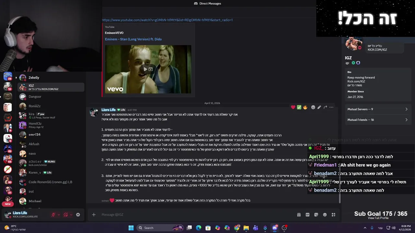Open the sticker picker
Viewport: 415px width, 233px height.
click(x=316, y=215)
